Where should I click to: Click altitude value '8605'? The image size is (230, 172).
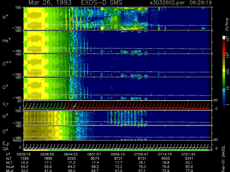click(x=166, y=159)
